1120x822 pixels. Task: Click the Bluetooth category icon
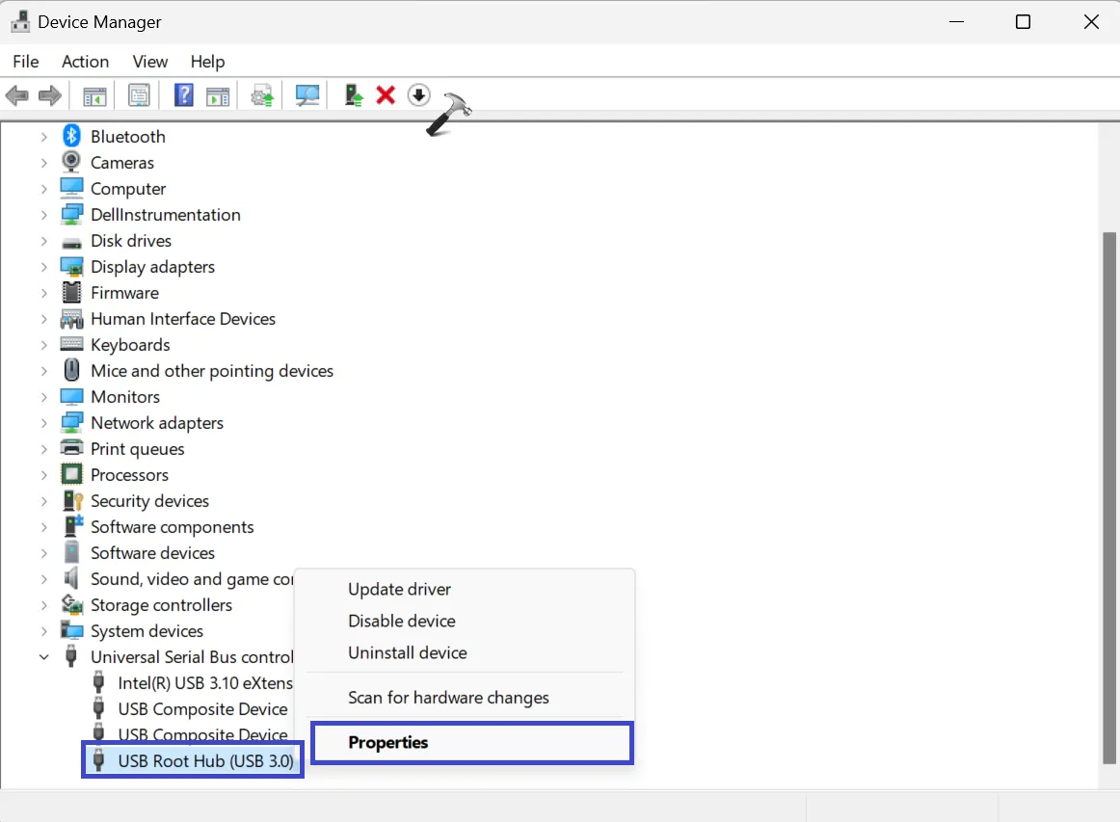pyautogui.click(x=71, y=136)
